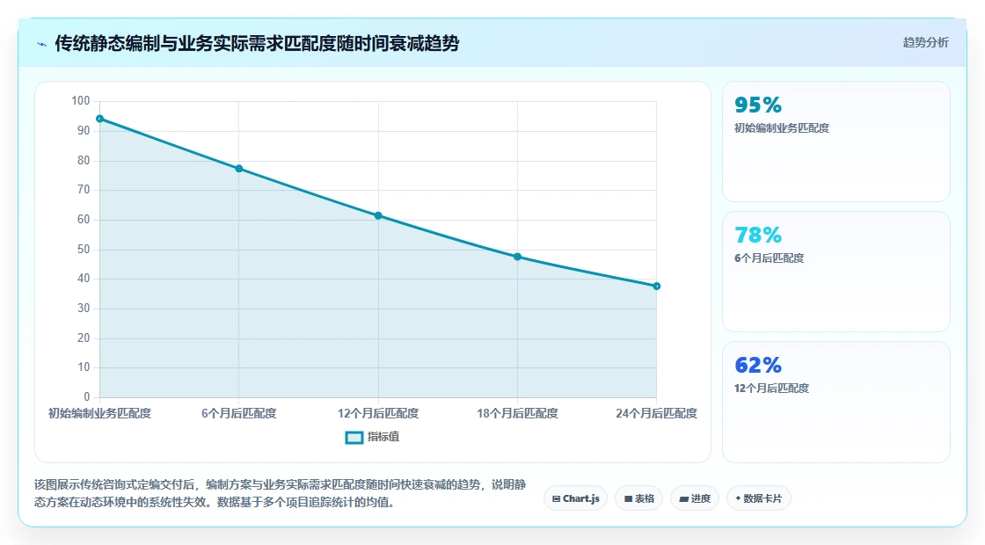Viewport: 985px width, 545px height.
Task: Click the 表格 tag icon
Action: [x=628, y=499]
